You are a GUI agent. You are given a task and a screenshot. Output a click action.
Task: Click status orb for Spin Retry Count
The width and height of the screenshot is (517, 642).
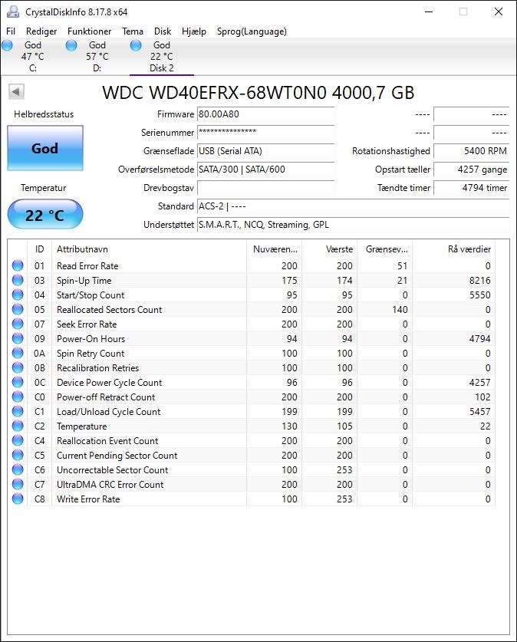18,353
